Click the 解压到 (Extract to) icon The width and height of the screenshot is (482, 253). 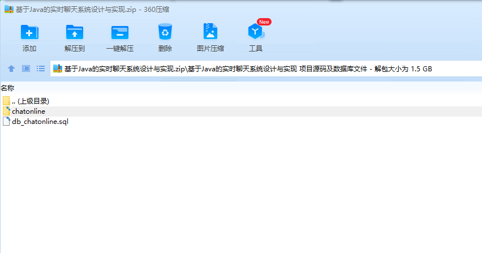click(74, 32)
